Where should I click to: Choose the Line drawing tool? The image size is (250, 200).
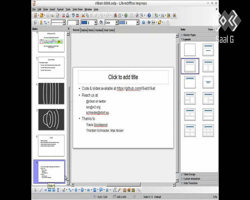click(41, 190)
